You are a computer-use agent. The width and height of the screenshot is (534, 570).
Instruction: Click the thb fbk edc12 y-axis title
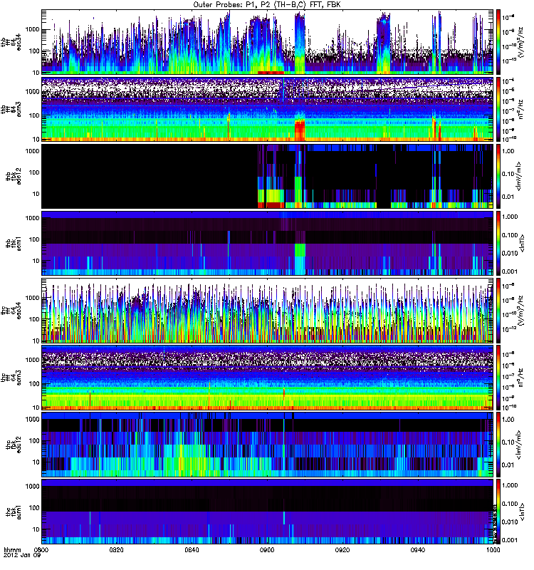pyautogui.click(x=13, y=176)
